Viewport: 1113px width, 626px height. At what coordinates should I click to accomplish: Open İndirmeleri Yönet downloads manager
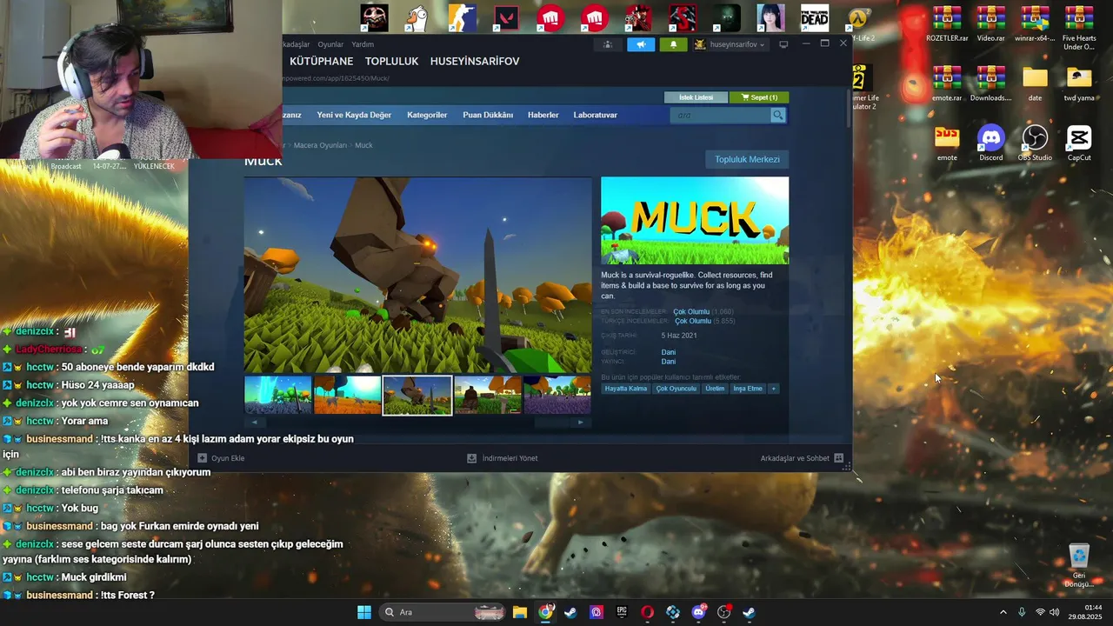point(503,458)
